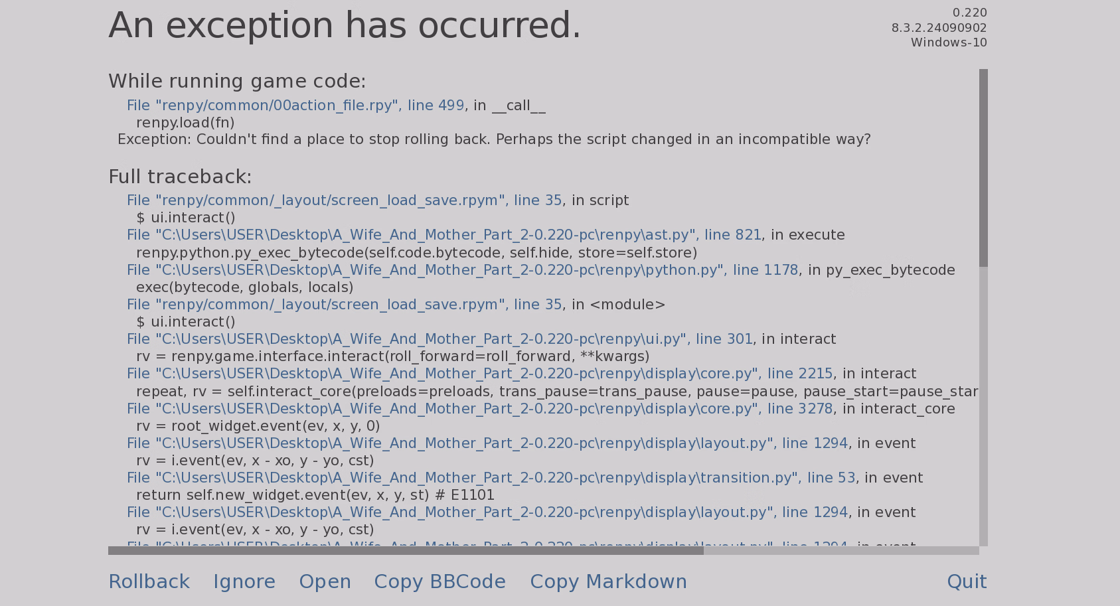The height and width of the screenshot is (606, 1120).
Task: Quit the game
Action: (966, 581)
